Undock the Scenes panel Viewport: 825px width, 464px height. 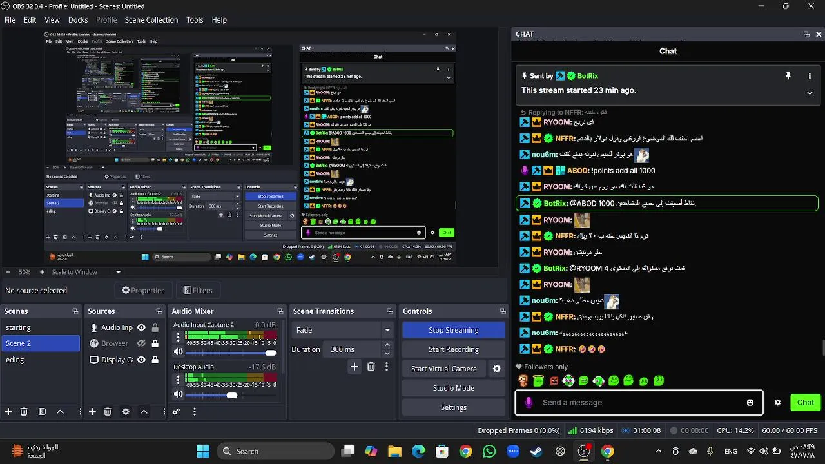click(x=75, y=311)
